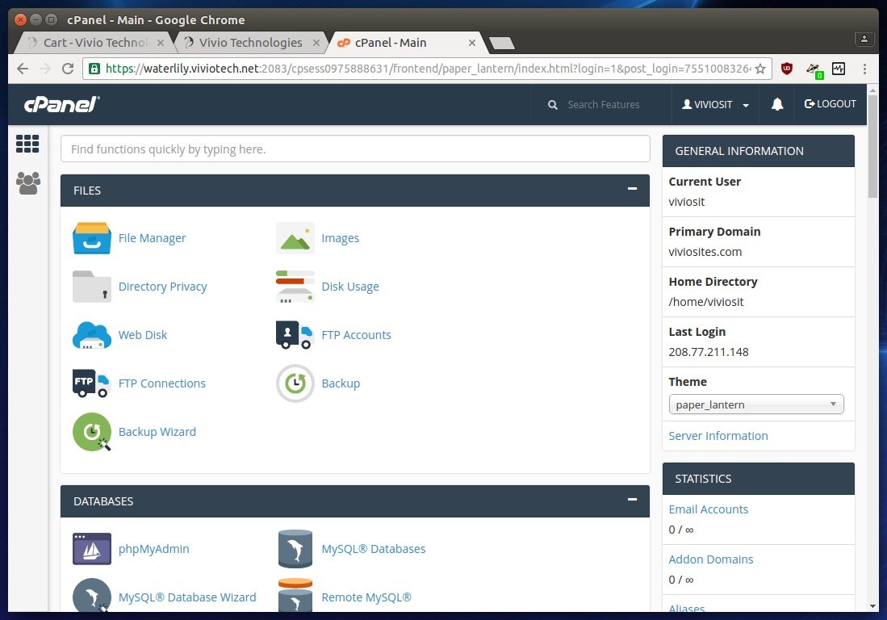The height and width of the screenshot is (620, 887).
Task: Click the Last Login IP 208.77.211.148
Action: pos(709,352)
